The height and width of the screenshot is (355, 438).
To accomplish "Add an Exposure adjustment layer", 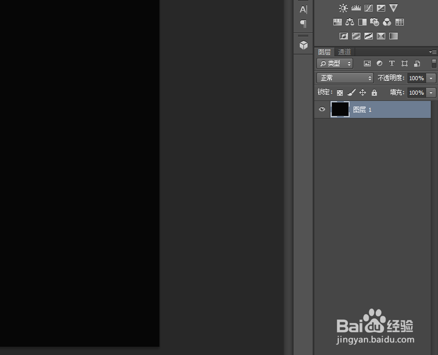I will tap(381, 8).
